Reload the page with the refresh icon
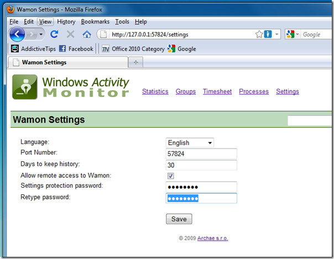 click(54, 34)
